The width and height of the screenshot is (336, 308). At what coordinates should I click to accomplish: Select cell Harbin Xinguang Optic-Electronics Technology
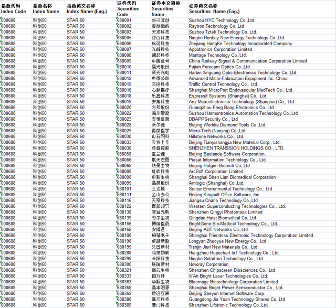[x=261, y=72]
